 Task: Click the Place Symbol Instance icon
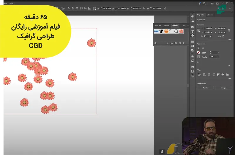pyautogui.click(x=168, y=43)
